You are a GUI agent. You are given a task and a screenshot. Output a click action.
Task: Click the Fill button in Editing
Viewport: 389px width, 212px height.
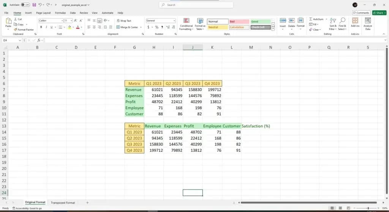coord(313,24)
